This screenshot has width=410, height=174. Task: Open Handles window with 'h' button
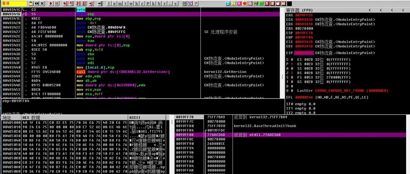136,4
